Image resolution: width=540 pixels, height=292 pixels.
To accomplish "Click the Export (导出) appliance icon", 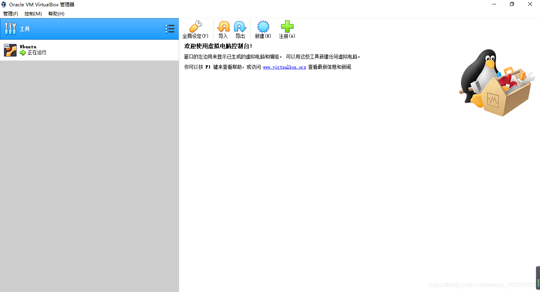I will click(x=240, y=27).
